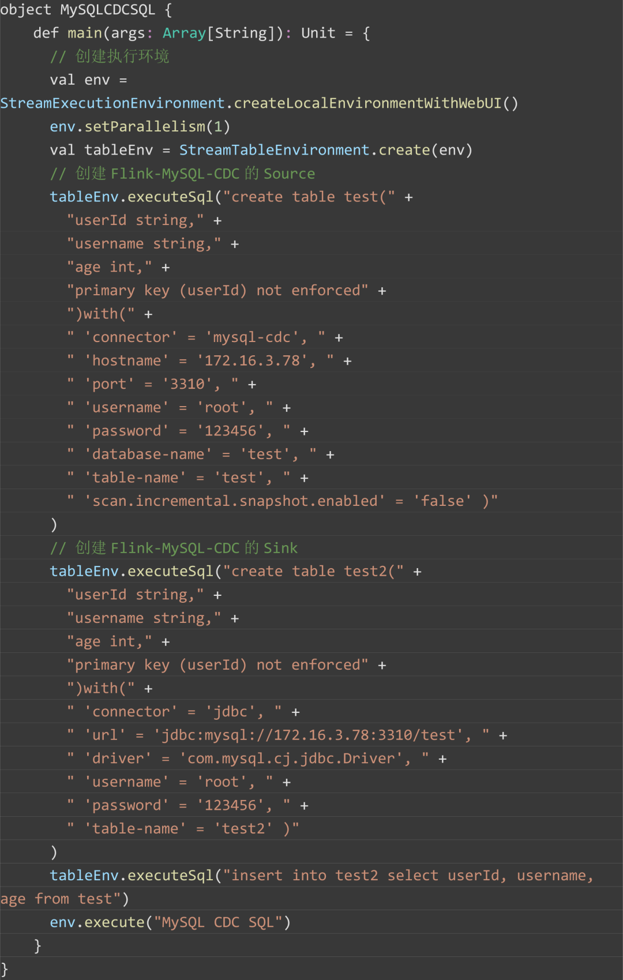Click the 'false' snapshot value
The width and height of the screenshot is (623, 980).
[x=442, y=501]
